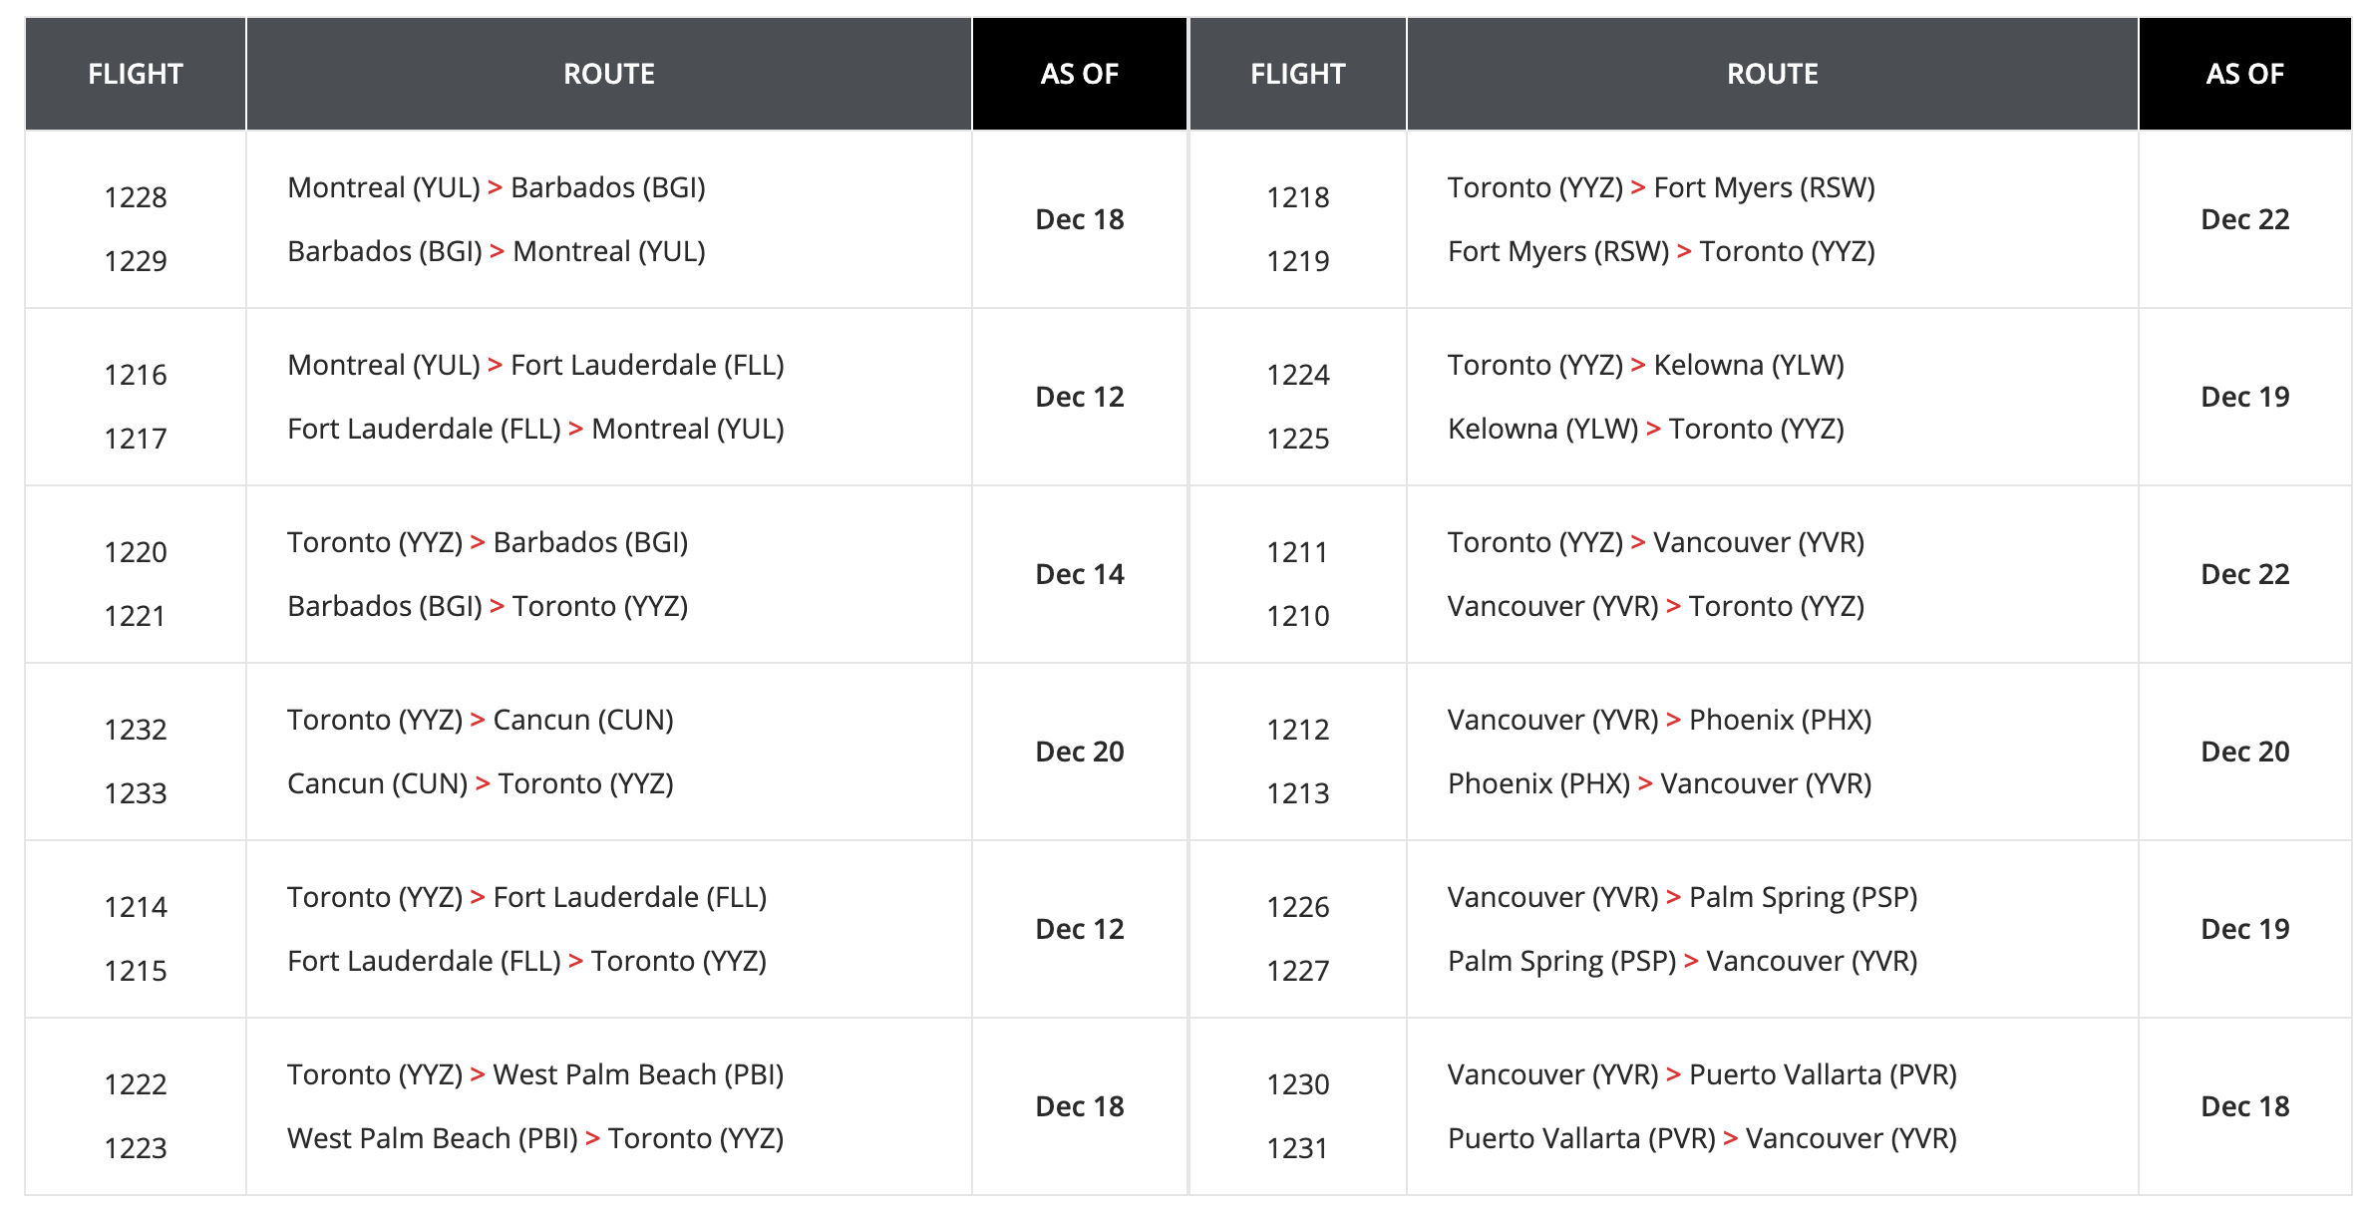Click Montreal (YUL) > Barbados (BGI) route
Image resolution: width=2367 pixels, height=1212 pixels.
point(497,187)
